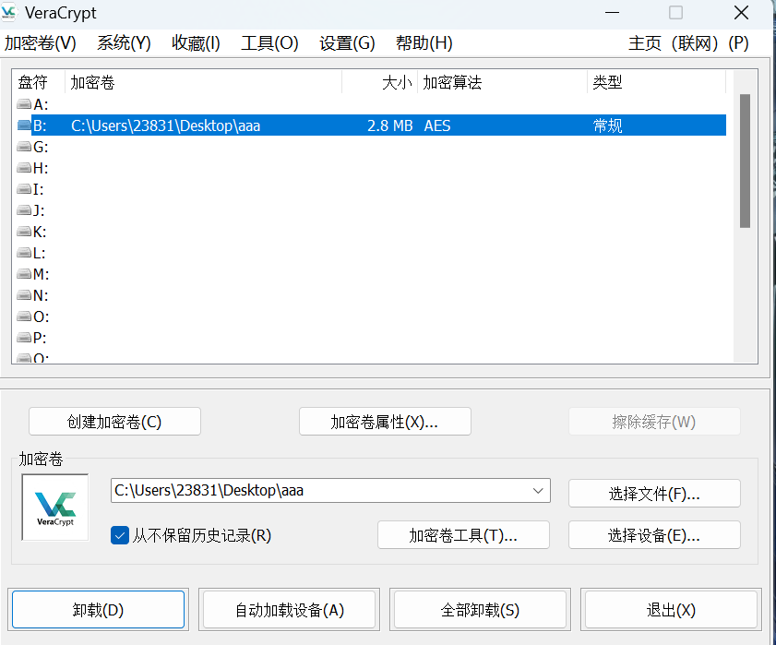The width and height of the screenshot is (776, 645).
Task: Click the VeraCrypt title bar icon
Action: tap(9, 12)
